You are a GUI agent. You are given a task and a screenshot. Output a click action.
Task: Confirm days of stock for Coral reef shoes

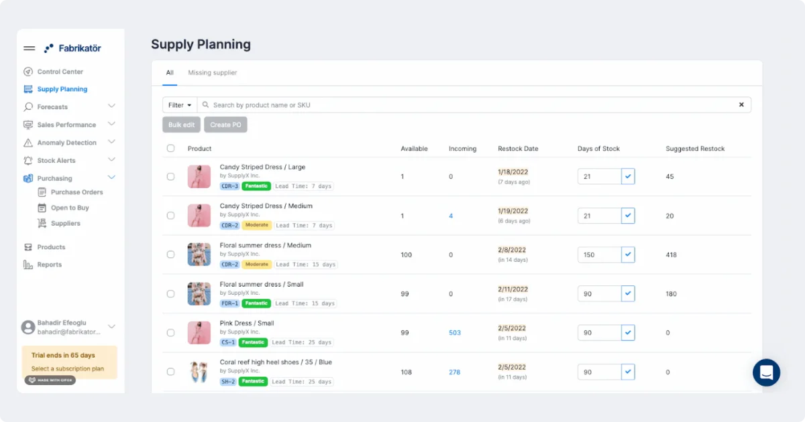click(628, 372)
